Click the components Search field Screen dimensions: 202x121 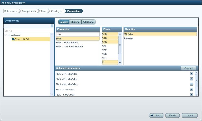coord(29,31)
